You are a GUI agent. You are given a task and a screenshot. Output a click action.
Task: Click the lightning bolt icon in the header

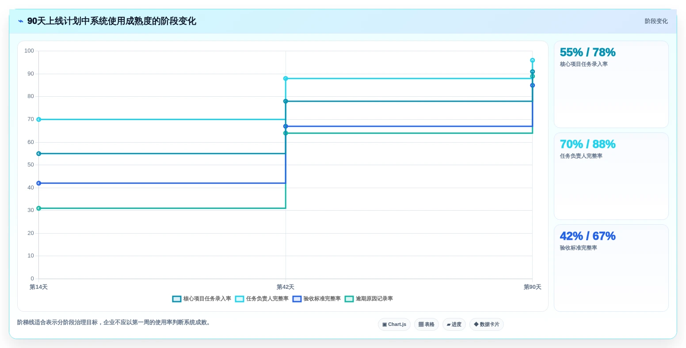(x=21, y=21)
